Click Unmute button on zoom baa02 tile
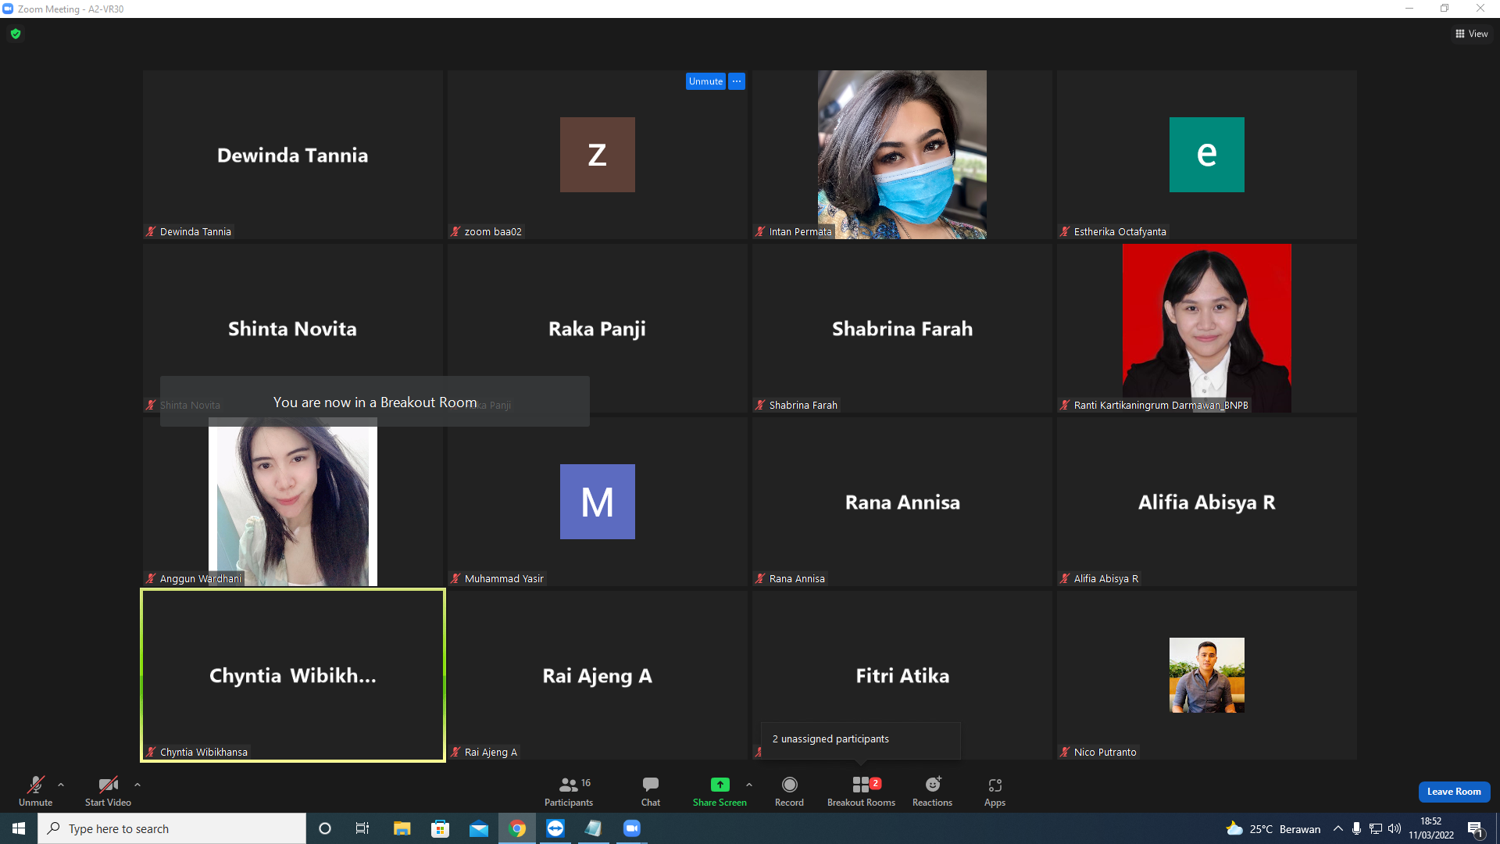 [705, 81]
